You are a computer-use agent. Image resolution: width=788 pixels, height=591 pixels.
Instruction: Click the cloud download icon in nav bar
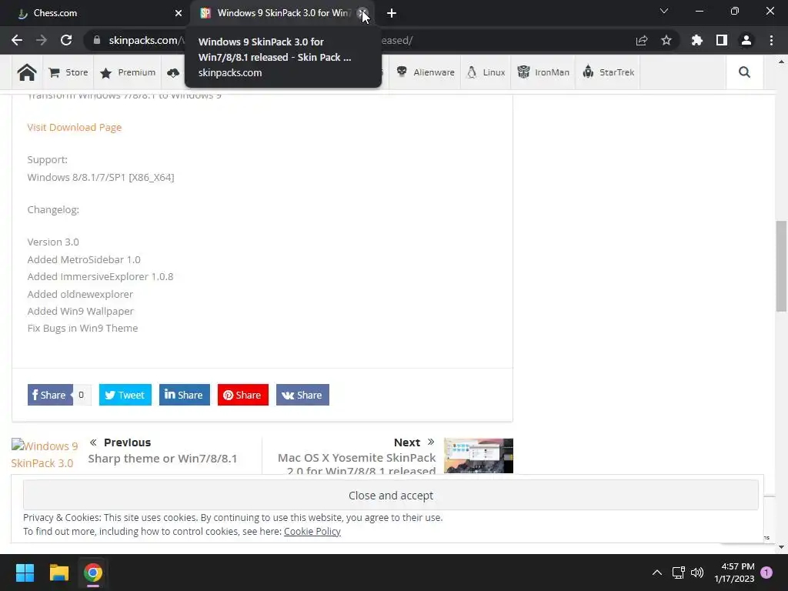coord(173,72)
